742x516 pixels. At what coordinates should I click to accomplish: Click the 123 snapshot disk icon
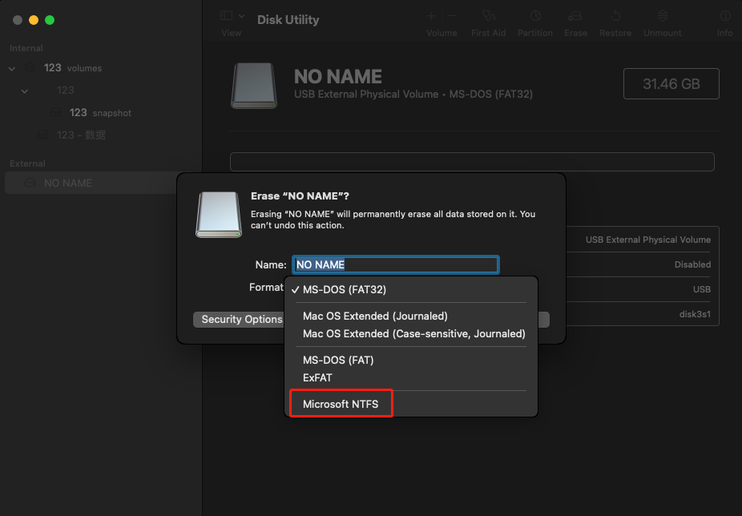click(x=56, y=112)
